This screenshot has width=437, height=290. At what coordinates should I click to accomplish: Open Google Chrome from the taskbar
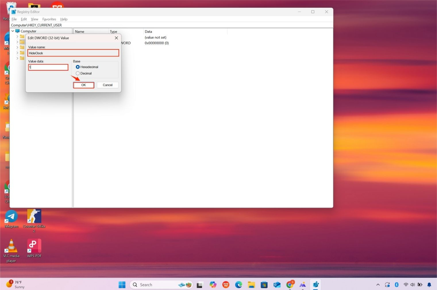click(290, 285)
